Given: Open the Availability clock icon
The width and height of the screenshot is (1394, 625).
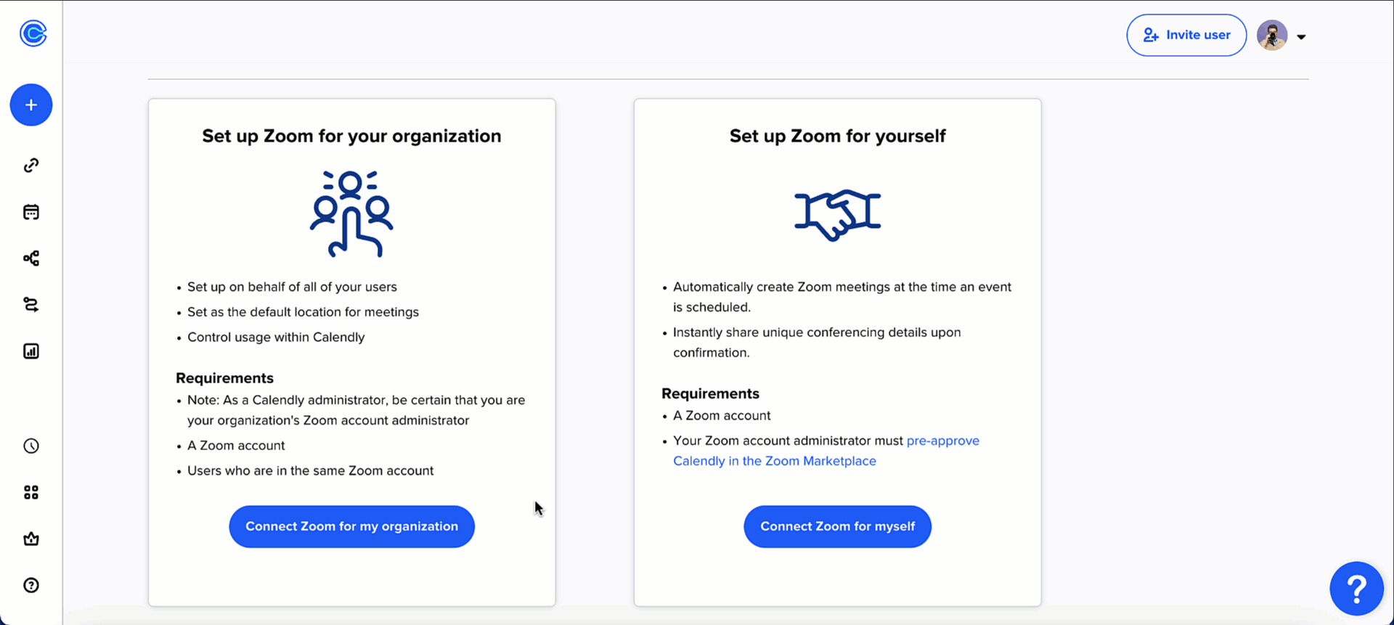Looking at the screenshot, I should coord(30,446).
